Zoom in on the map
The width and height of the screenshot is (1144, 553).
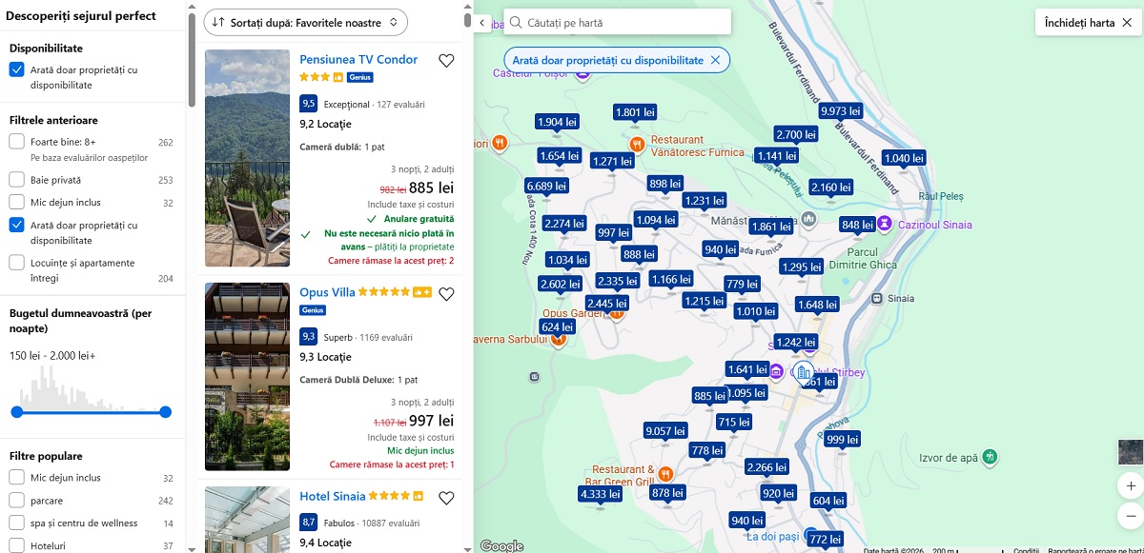coord(1131,485)
